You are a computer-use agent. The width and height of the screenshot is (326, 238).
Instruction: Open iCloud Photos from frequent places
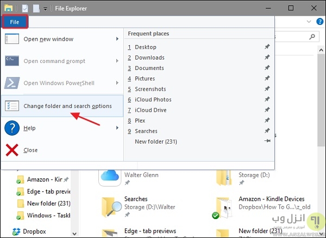pyautogui.click(x=153, y=100)
